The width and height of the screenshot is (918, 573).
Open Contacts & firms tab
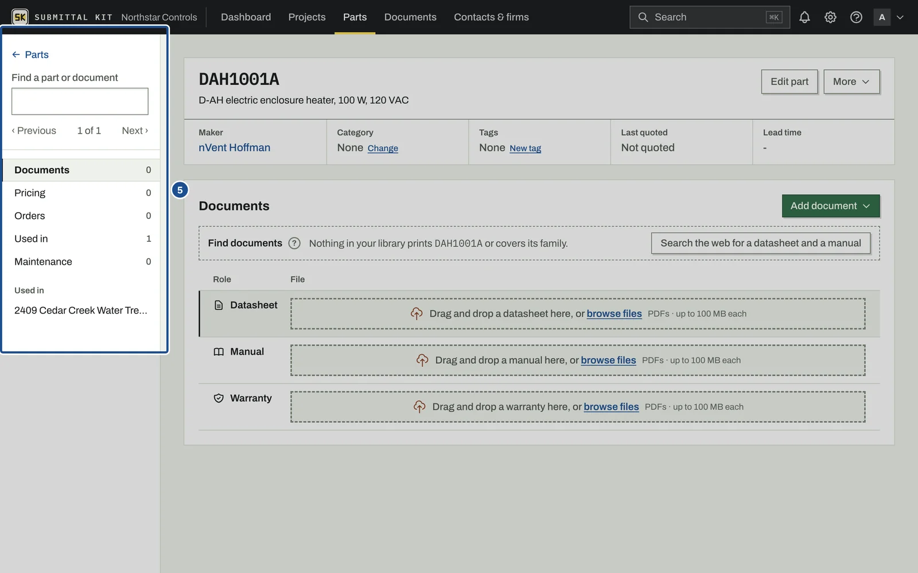point(491,17)
